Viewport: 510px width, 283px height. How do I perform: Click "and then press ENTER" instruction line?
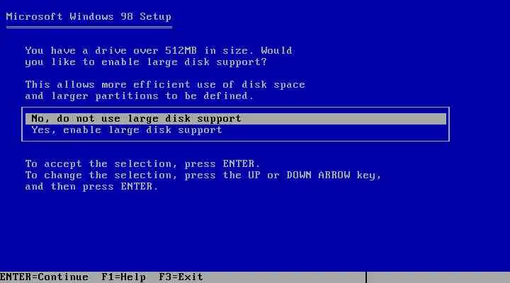pyautogui.click(x=91, y=187)
